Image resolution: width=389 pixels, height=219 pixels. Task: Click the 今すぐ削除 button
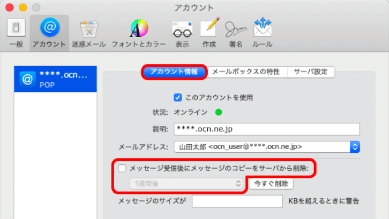click(x=271, y=184)
